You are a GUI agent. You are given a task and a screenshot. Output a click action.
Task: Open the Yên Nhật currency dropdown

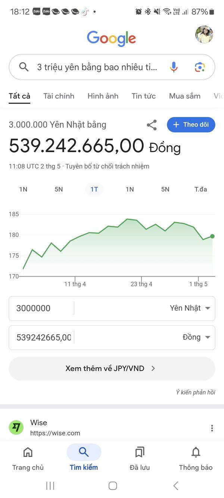point(190,308)
